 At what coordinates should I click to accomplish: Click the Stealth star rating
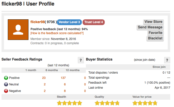69,103
